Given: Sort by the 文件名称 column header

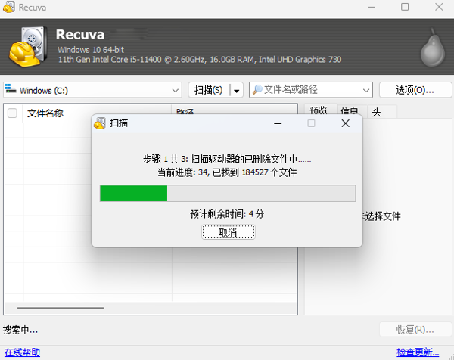Looking at the screenshot, I should pos(45,113).
